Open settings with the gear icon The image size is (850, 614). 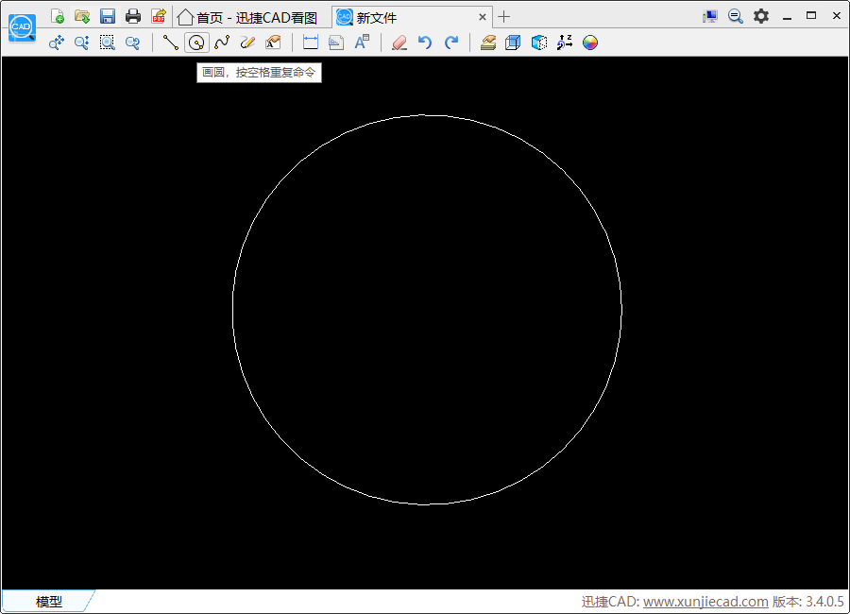[761, 16]
